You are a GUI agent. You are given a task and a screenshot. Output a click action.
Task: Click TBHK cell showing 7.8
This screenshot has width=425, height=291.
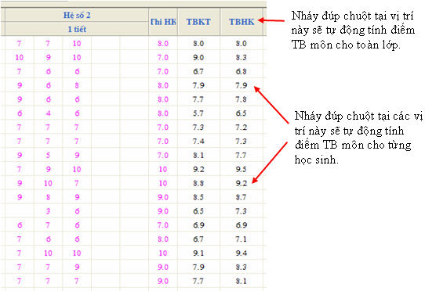241,99
